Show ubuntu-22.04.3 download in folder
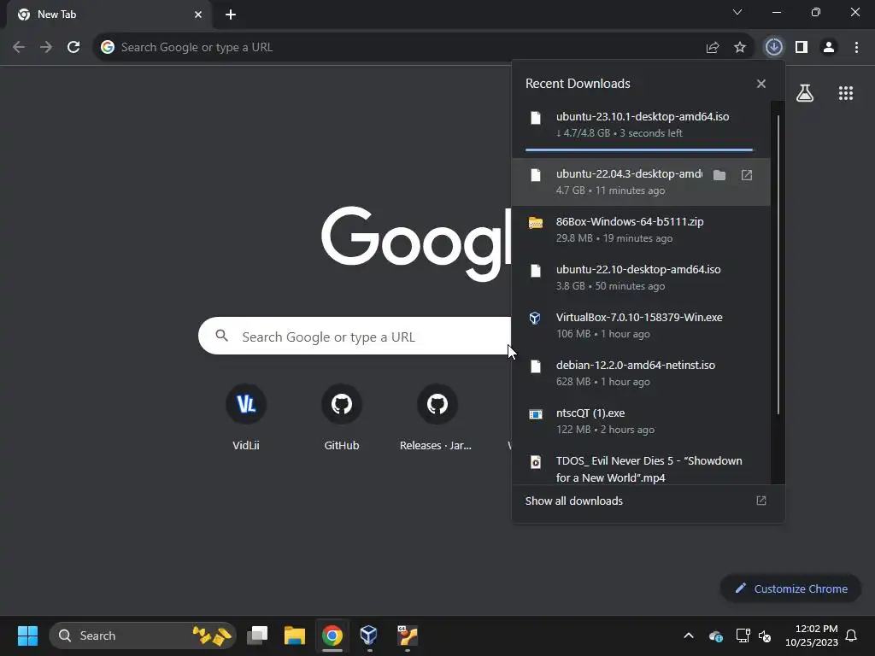 coord(719,175)
